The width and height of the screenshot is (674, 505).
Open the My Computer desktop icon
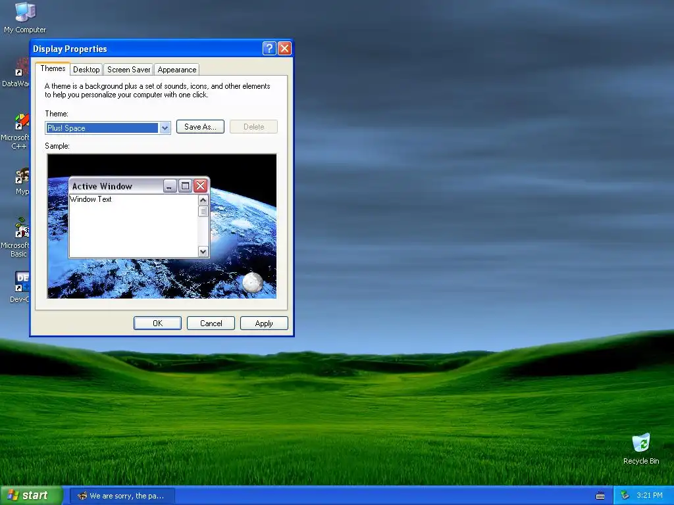tap(25, 17)
